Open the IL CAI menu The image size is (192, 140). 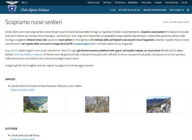pyautogui.click(x=113, y=10)
